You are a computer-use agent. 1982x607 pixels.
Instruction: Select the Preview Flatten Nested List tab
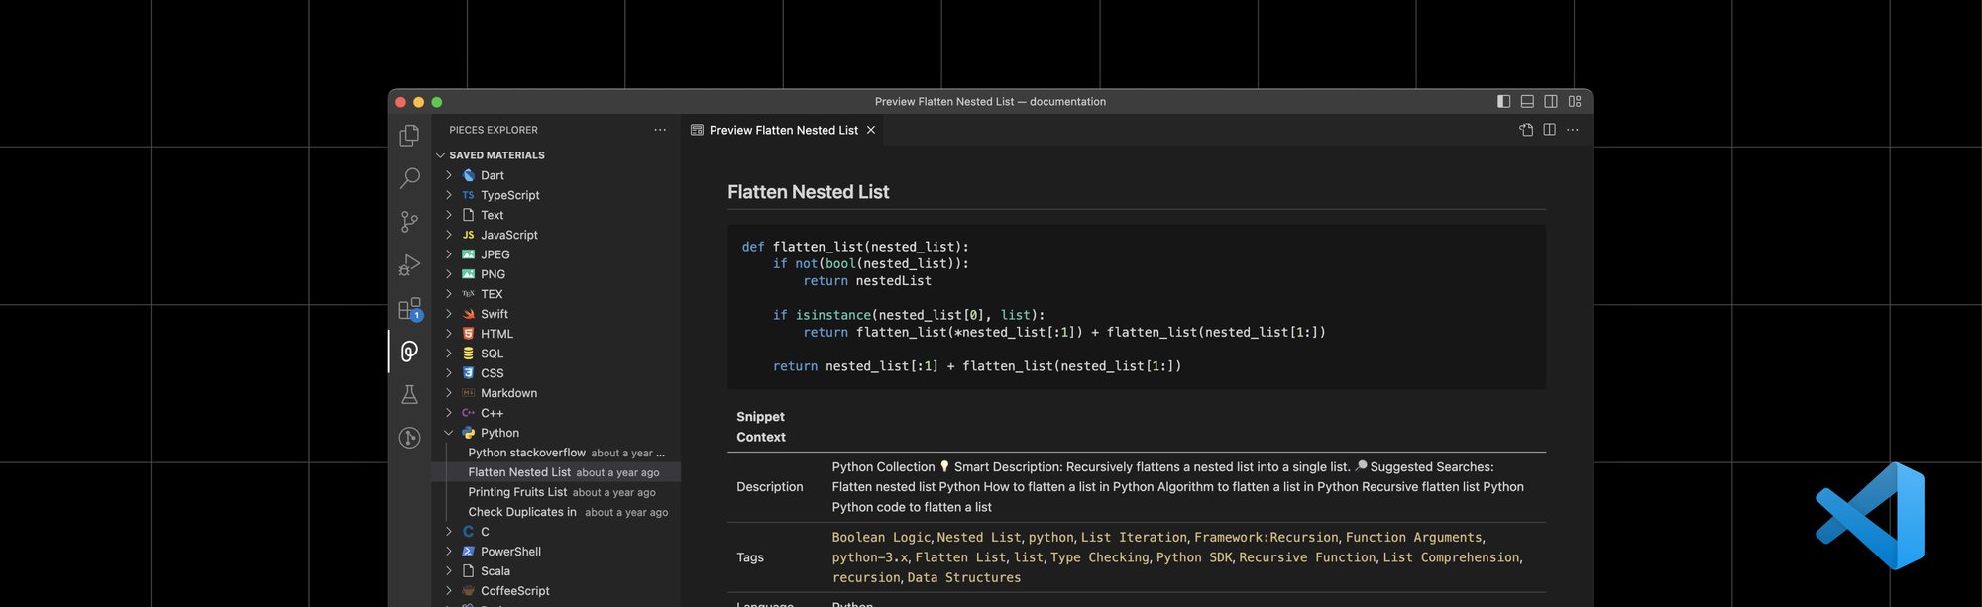[783, 130]
